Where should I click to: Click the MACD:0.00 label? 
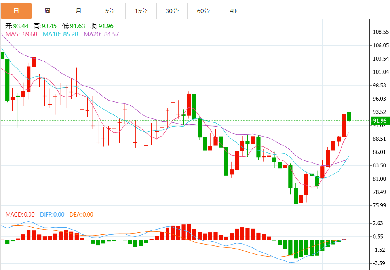20,215
